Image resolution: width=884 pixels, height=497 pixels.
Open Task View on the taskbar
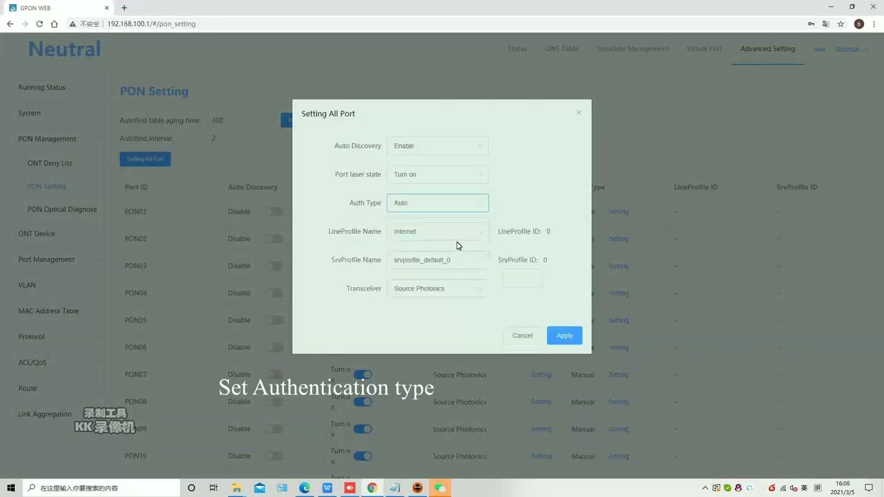(213, 488)
